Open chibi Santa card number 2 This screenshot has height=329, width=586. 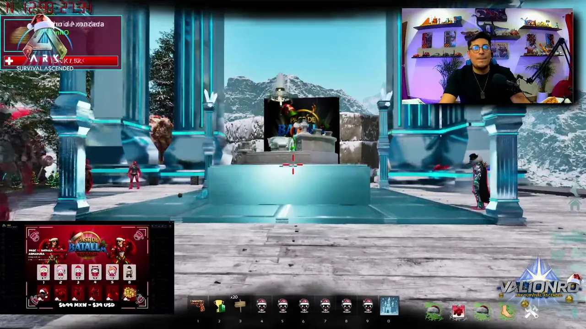(x=60, y=272)
